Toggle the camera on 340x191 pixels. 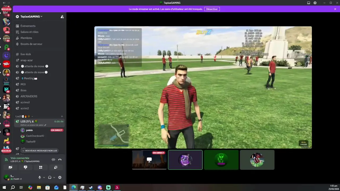click(10, 167)
